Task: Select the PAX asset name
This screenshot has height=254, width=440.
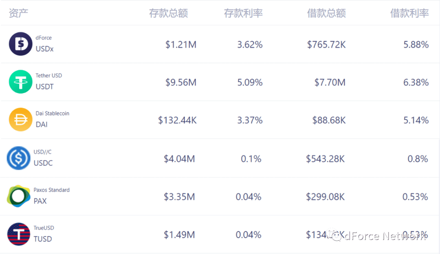Action: (x=40, y=201)
